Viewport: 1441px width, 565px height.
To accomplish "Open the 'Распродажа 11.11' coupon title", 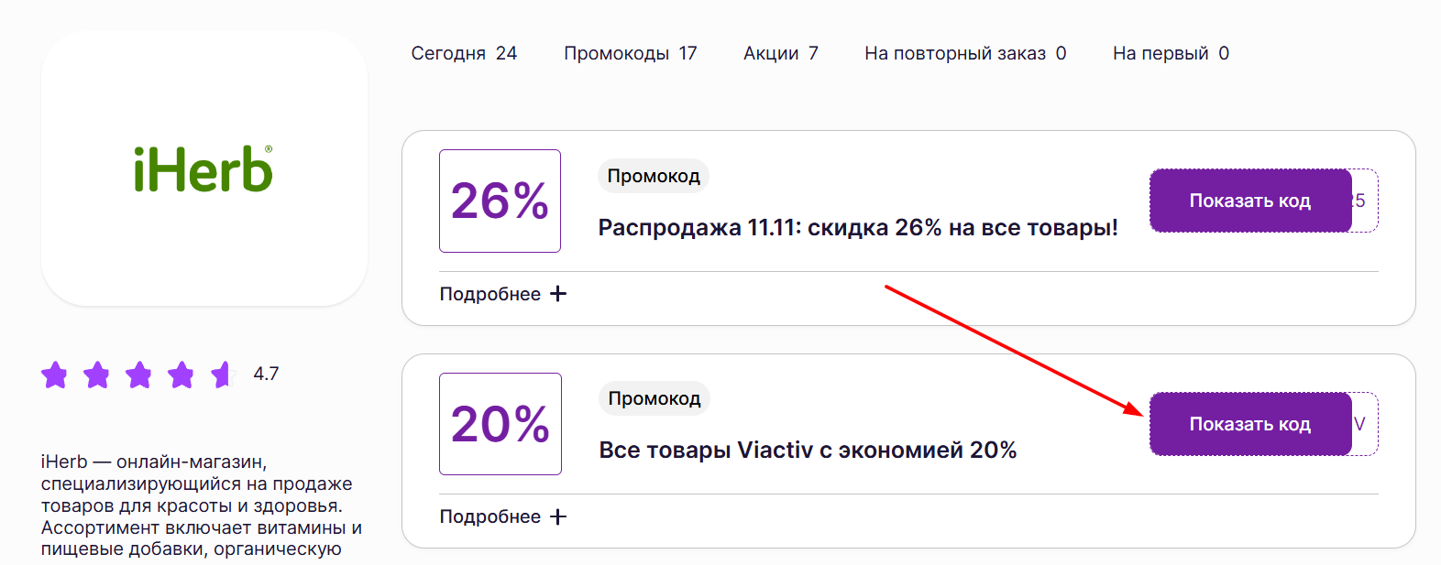I will 858,226.
